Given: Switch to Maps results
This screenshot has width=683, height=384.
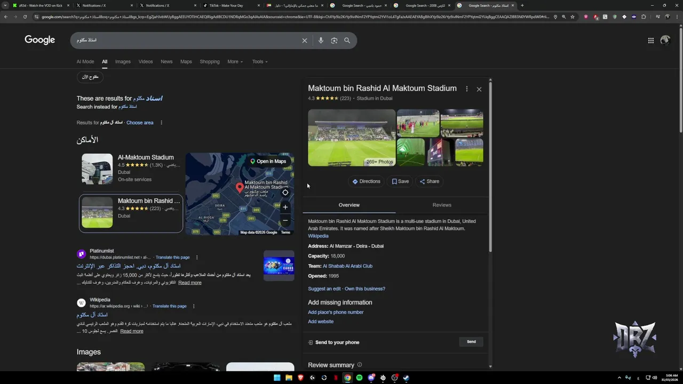Looking at the screenshot, I should click(x=186, y=61).
